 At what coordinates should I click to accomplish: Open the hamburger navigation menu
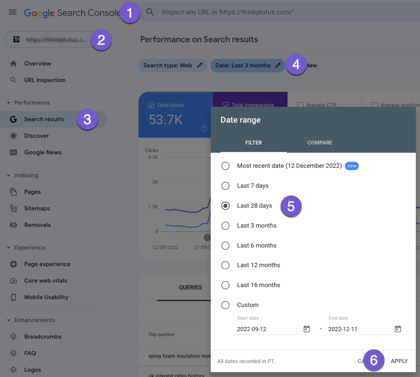[13, 12]
